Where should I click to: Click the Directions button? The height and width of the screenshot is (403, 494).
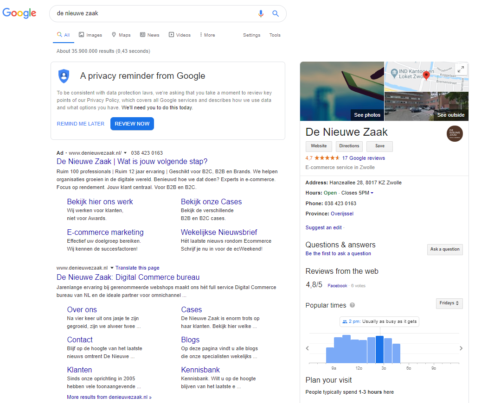(349, 146)
